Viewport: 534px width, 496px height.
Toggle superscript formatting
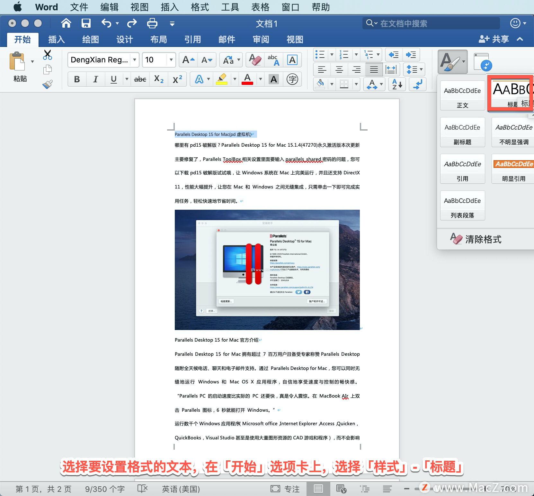tap(177, 79)
